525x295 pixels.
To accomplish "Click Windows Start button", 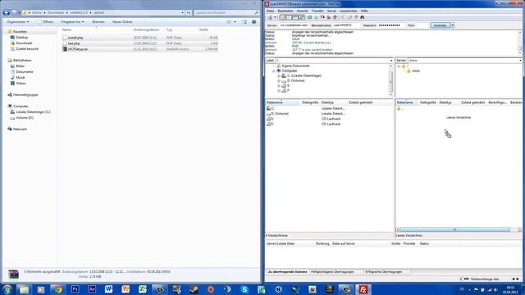I will coord(7,289).
